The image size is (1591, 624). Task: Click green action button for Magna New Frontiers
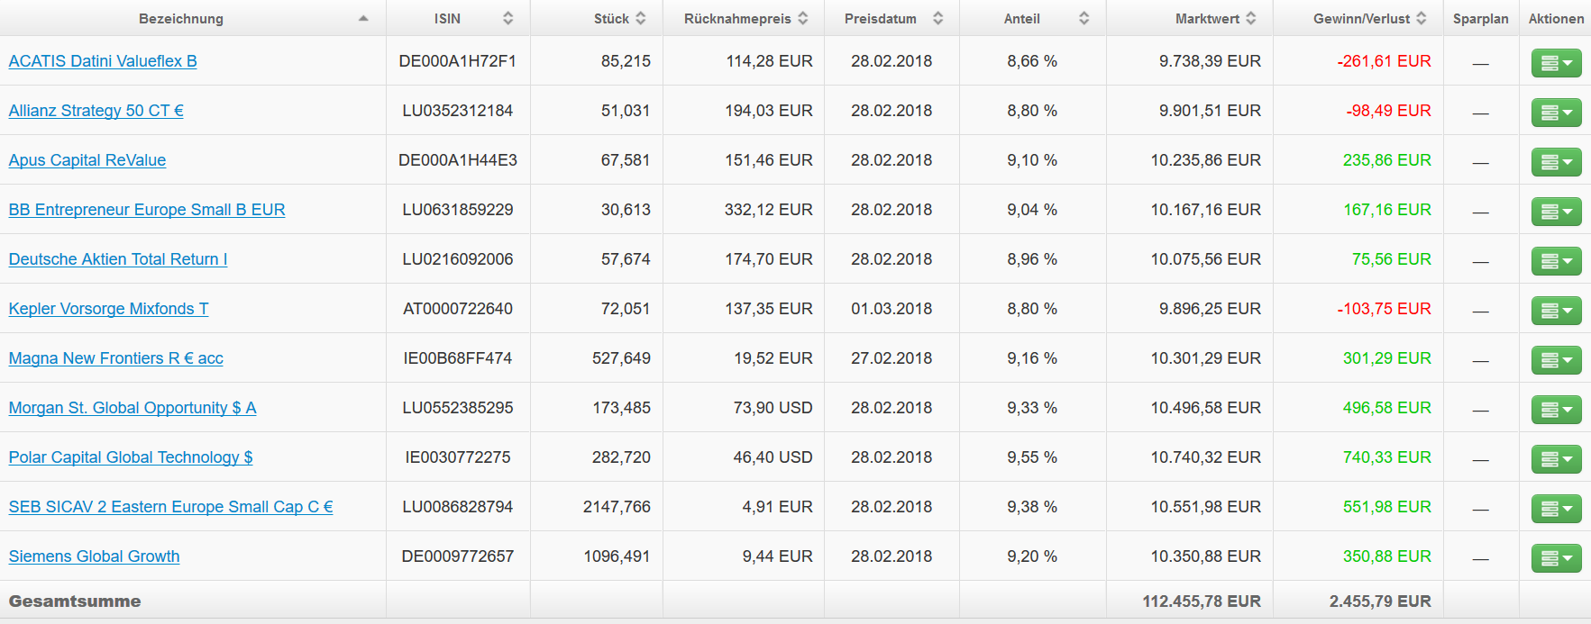pos(1556,360)
